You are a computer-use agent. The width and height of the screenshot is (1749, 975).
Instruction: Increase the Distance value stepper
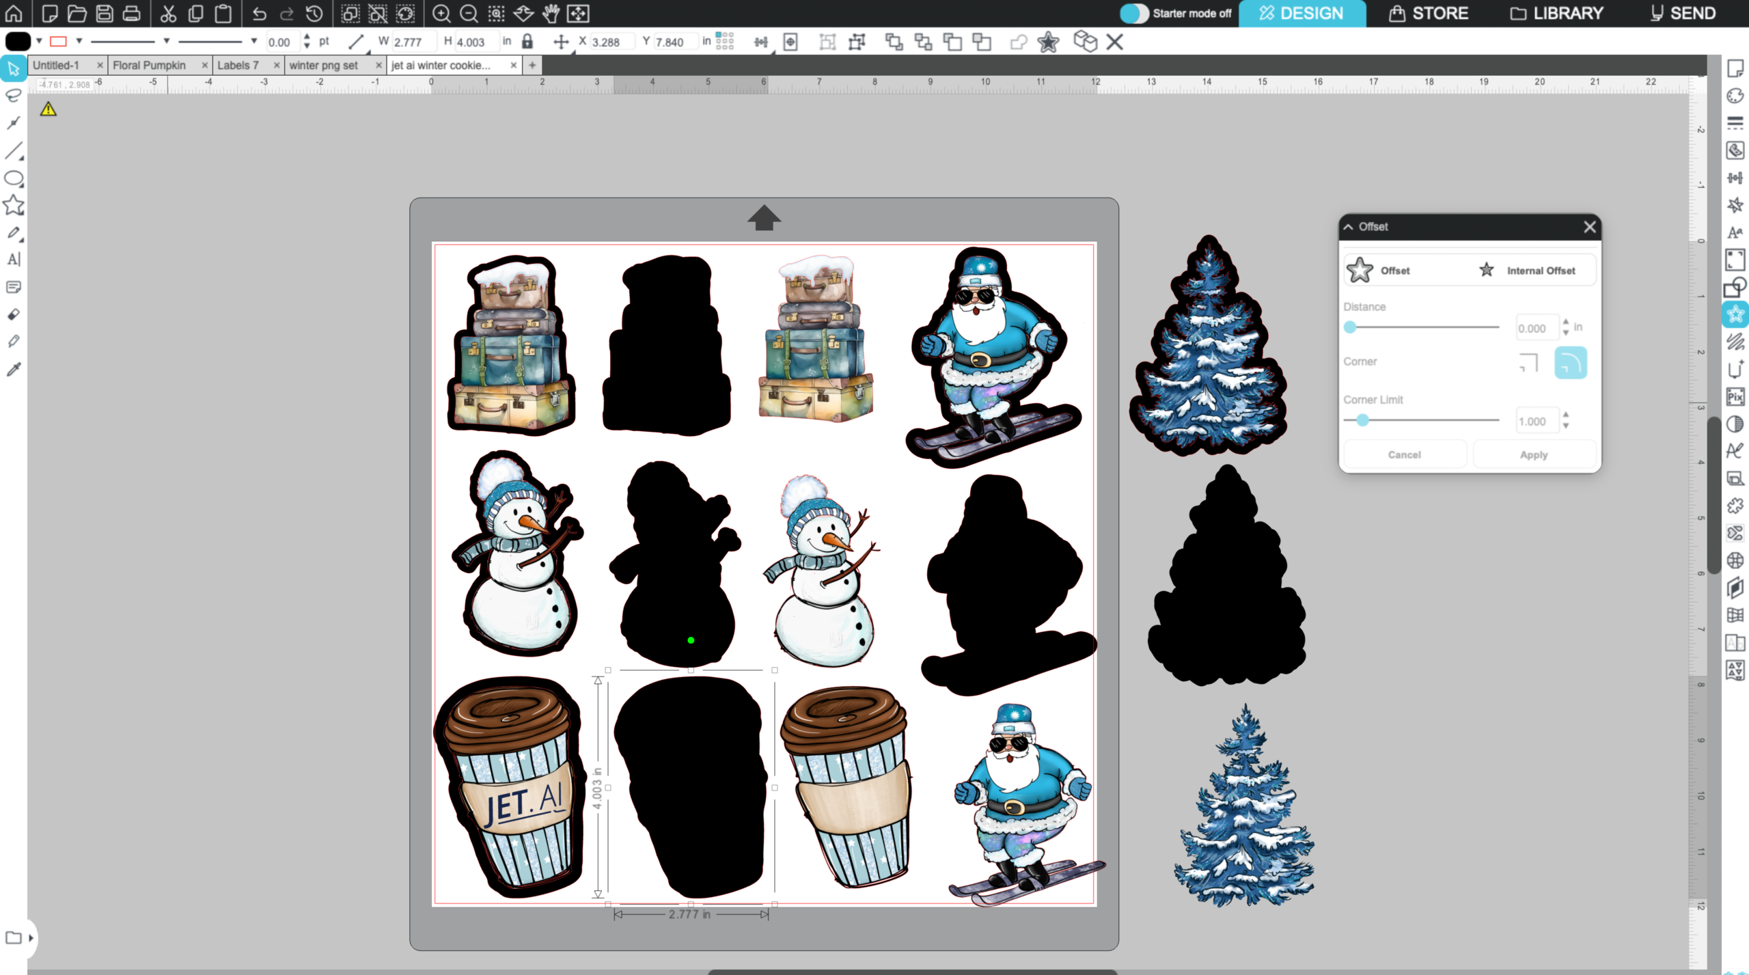click(1566, 322)
